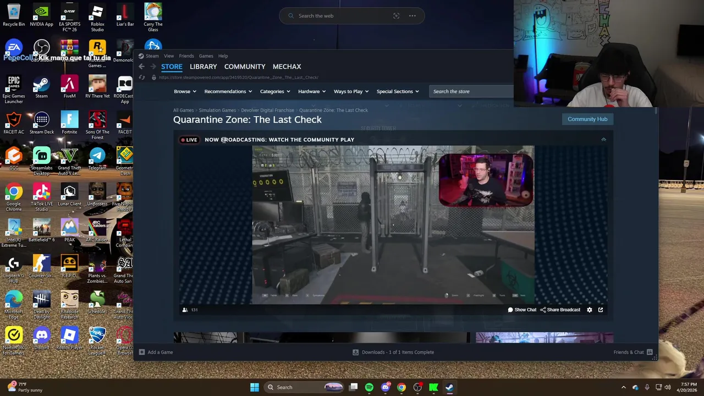Image resolution: width=704 pixels, height=396 pixels.
Task: Open OBS Studio taskbar icon
Action: pos(417,387)
